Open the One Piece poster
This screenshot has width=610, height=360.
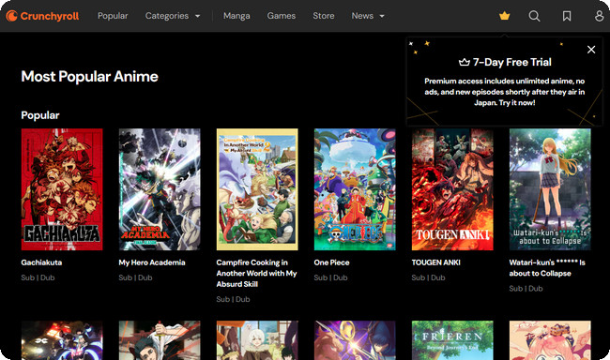pos(355,189)
